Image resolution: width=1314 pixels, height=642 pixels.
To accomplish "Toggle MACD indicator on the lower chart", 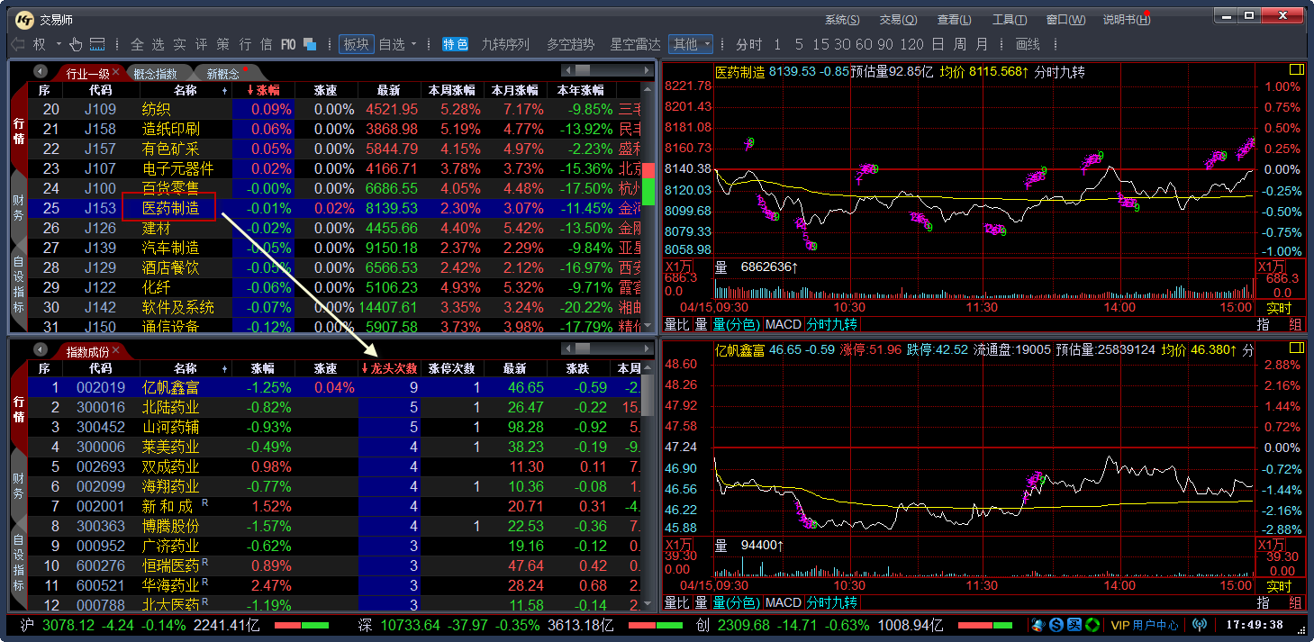I will (x=783, y=602).
